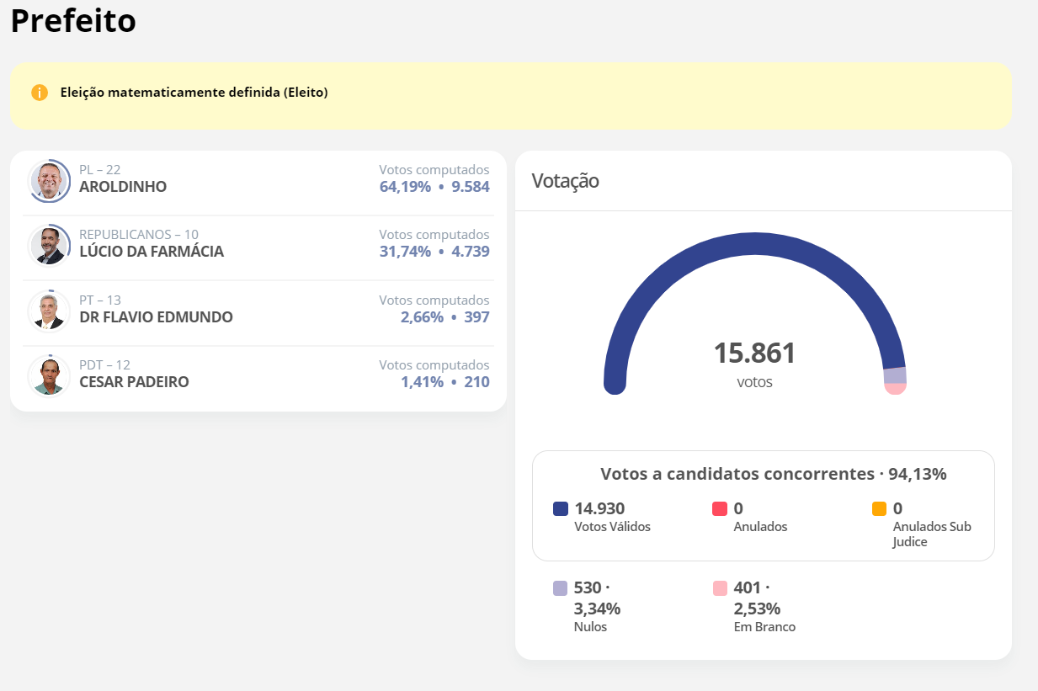
Task: Select candidate name CESAR PADEIRO
Action: click(134, 382)
